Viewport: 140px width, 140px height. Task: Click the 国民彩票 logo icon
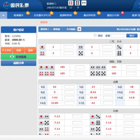6,5
